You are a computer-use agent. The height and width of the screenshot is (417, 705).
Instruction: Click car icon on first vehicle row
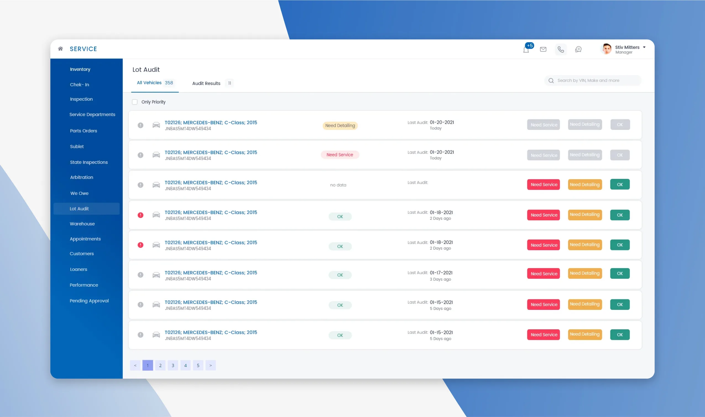point(156,125)
